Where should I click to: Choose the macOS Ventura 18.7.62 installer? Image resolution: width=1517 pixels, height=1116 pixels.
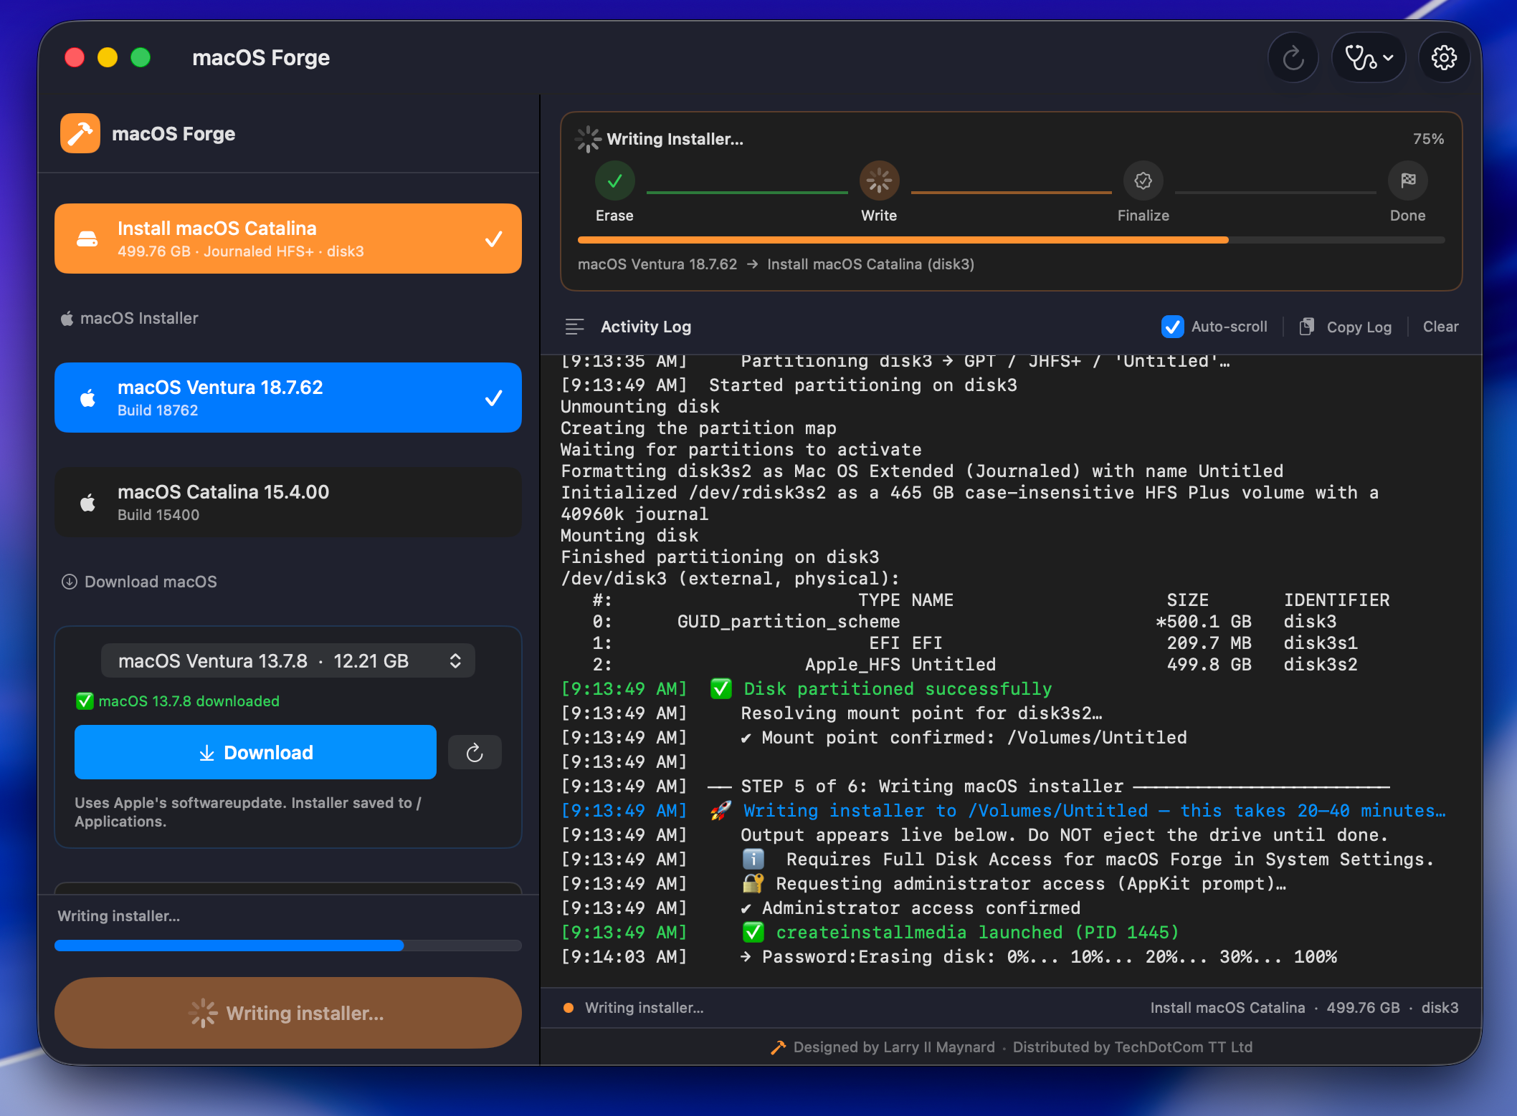point(288,398)
